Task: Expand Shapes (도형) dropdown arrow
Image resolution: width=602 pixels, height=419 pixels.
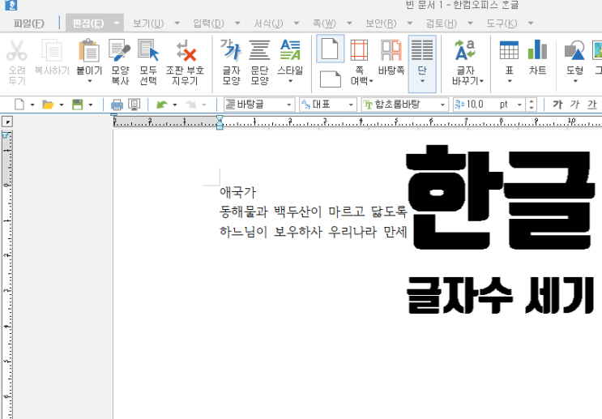Action: pos(574,81)
